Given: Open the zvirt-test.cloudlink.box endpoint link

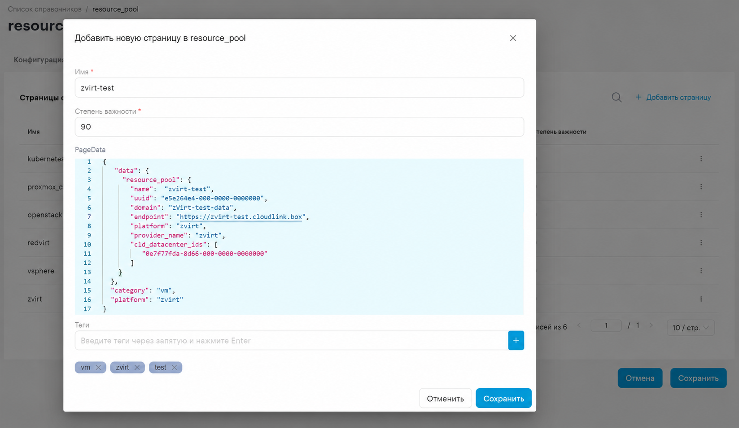Looking at the screenshot, I should click(x=241, y=217).
